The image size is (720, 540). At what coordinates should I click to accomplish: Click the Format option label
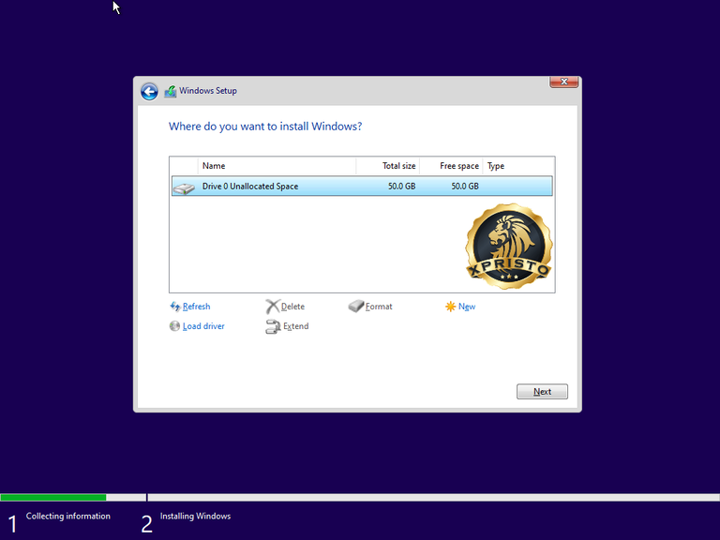379,307
